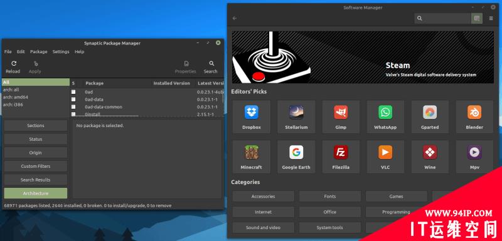Open the Wine app tile

click(x=430, y=156)
